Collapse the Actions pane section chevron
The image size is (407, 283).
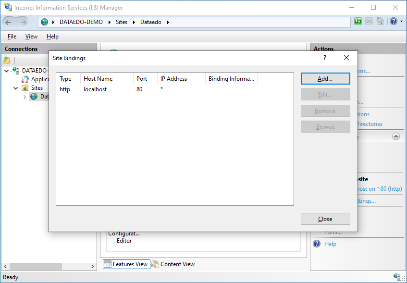(x=396, y=136)
